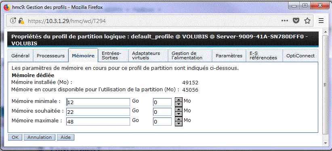
Task: Decrease Mémoire maximale Mo with down arrow
Action: pyautogui.click(x=179, y=124)
